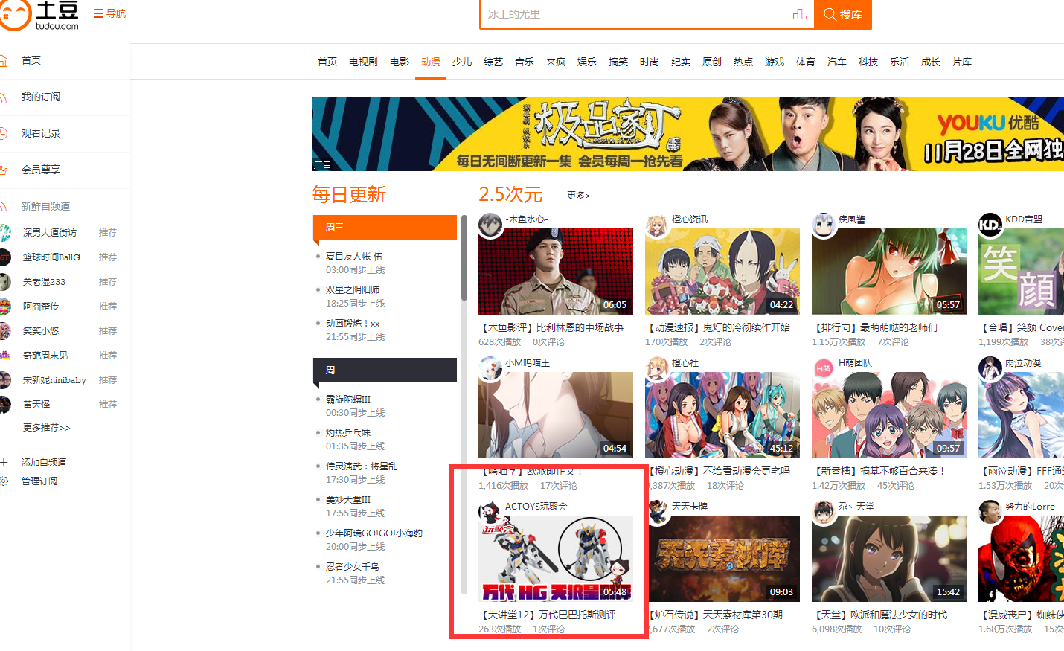Click 奇葩周末见 channel icon
Viewport: 1064px width, 651px height.
5,356
